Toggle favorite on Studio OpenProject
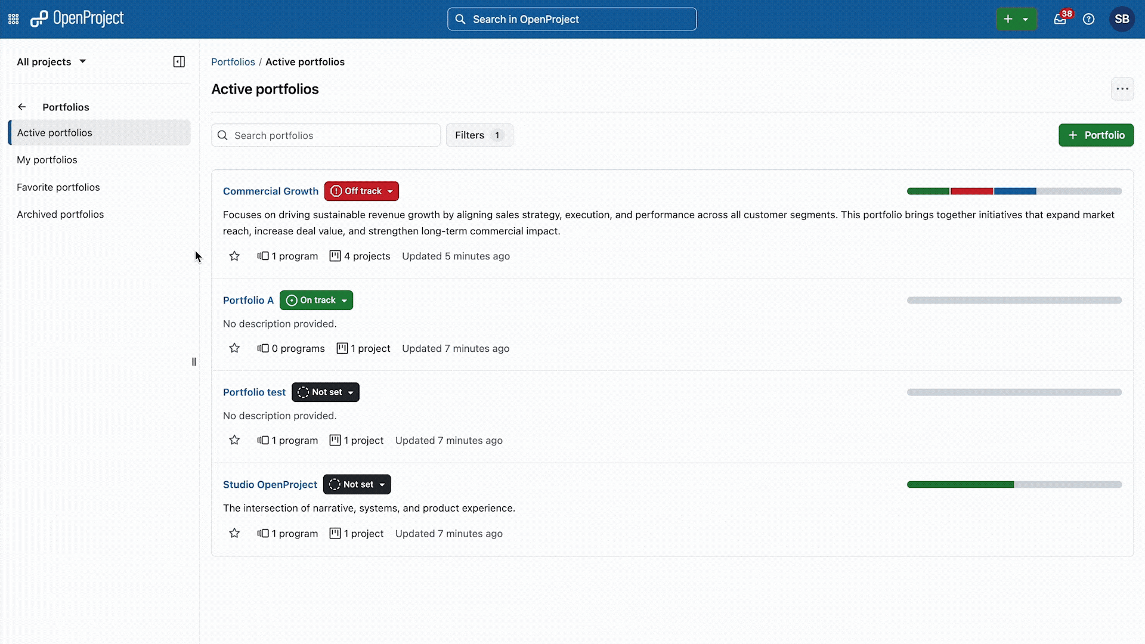 click(x=234, y=532)
